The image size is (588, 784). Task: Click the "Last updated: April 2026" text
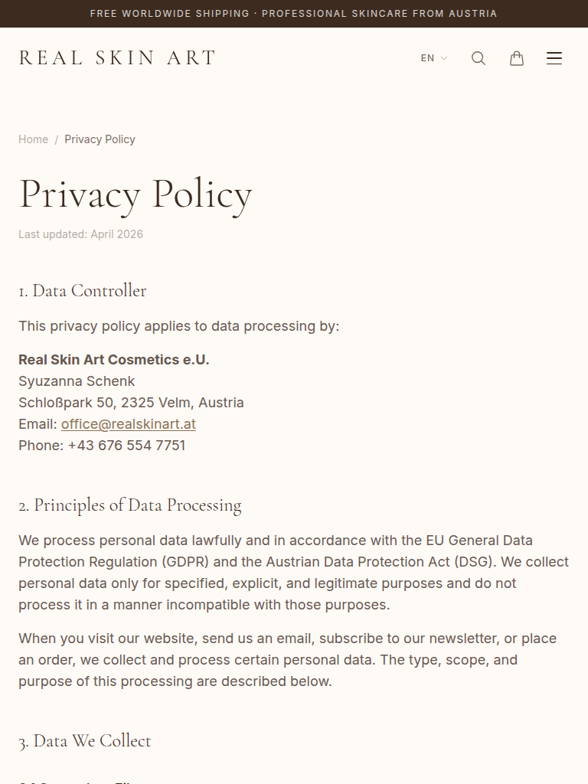click(x=80, y=234)
